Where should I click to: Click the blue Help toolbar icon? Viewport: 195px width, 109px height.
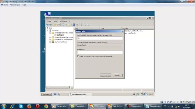74,25
